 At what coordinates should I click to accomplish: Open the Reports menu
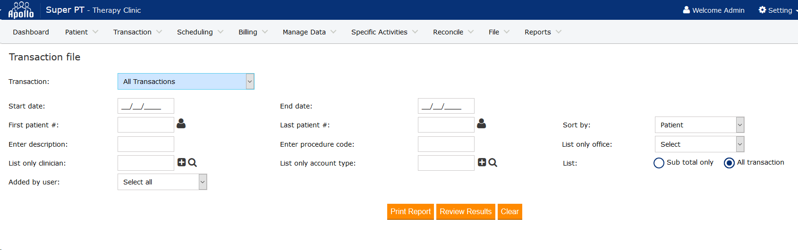[543, 32]
